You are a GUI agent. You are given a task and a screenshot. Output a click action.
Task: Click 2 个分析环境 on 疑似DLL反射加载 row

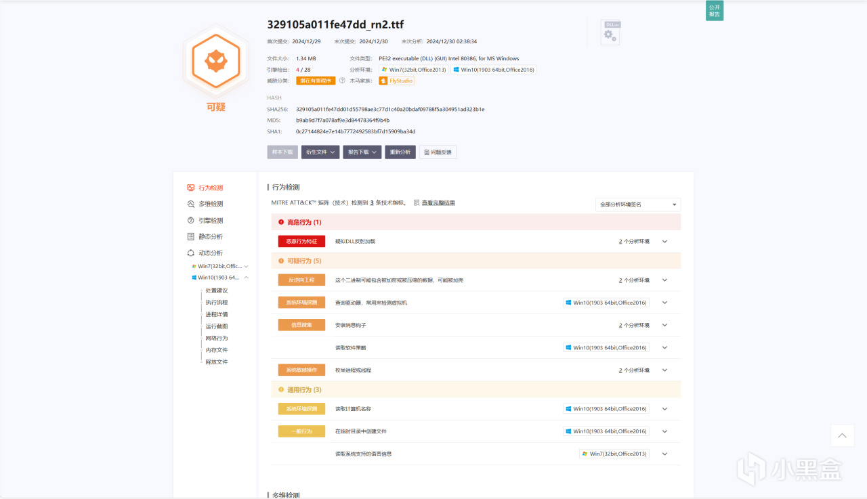634,241
